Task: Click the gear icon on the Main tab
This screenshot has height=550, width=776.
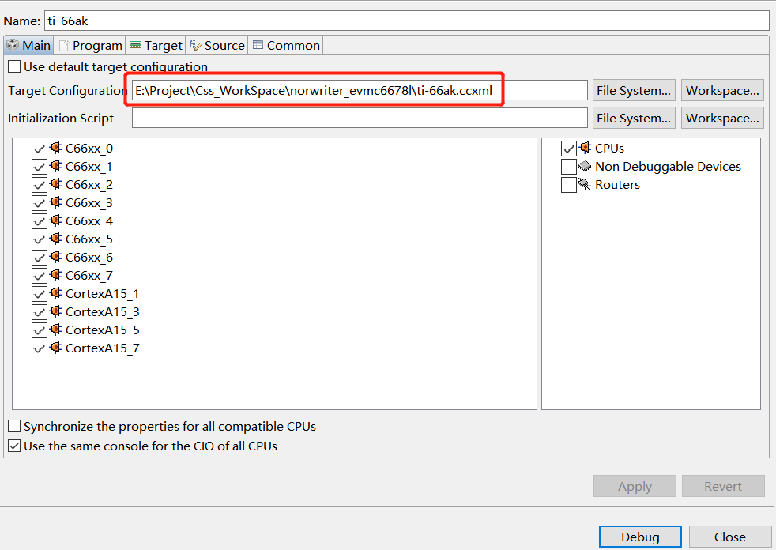Action: (13, 45)
